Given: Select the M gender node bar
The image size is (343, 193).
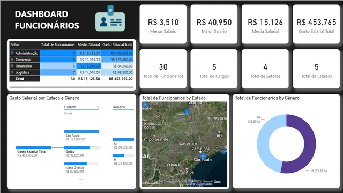Looking at the screenshot, I should 123,139.
